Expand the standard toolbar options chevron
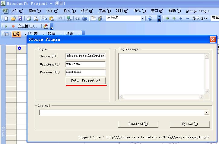219x144 pixels. click(x=159, y=18)
